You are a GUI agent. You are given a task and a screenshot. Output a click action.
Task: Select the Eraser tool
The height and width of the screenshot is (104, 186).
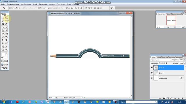[x=3, y=34]
